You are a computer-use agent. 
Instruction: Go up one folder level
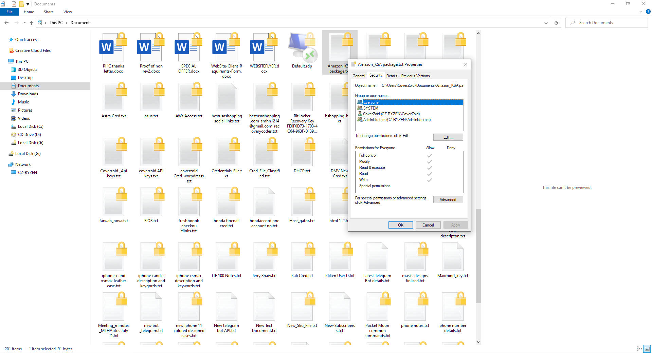pyautogui.click(x=32, y=23)
